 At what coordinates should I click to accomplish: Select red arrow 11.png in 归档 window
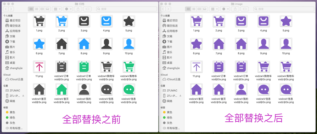pyautogui.click(x=39, y=67)
